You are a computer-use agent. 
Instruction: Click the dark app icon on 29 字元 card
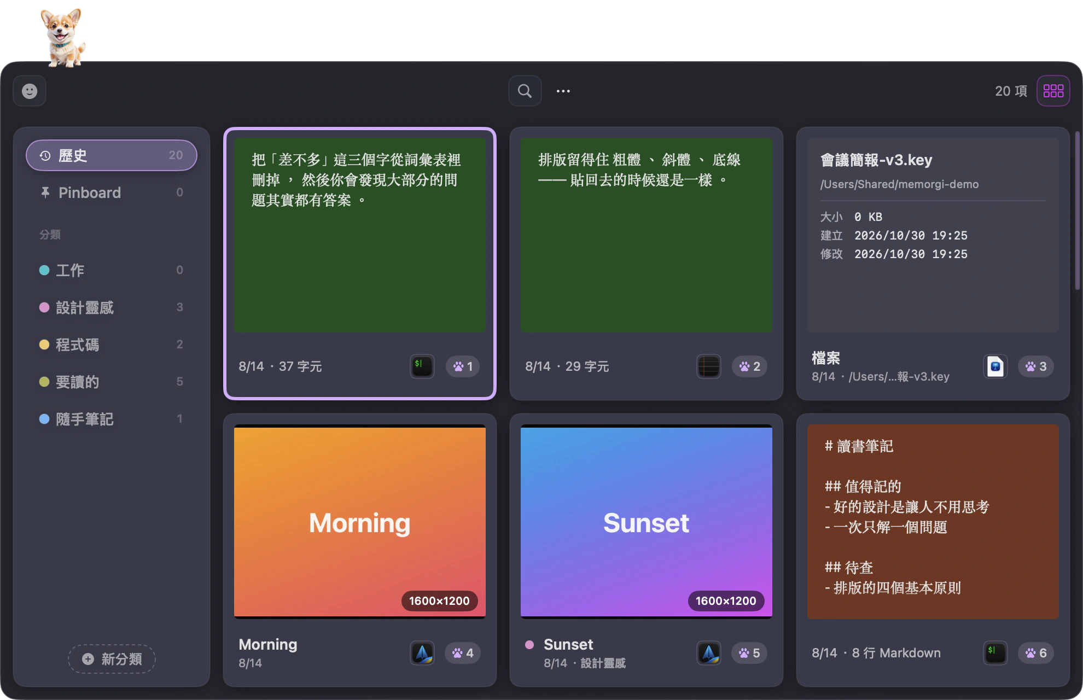(709, 366)
